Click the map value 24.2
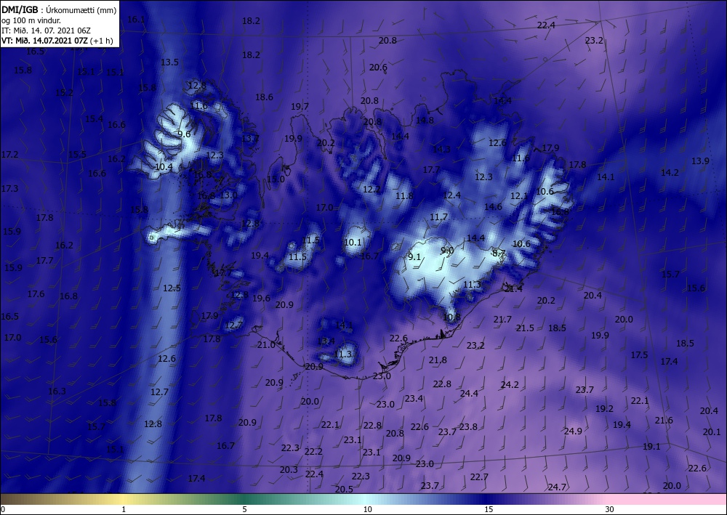Screen dimensions: 727x515 [x=510, y=384]
